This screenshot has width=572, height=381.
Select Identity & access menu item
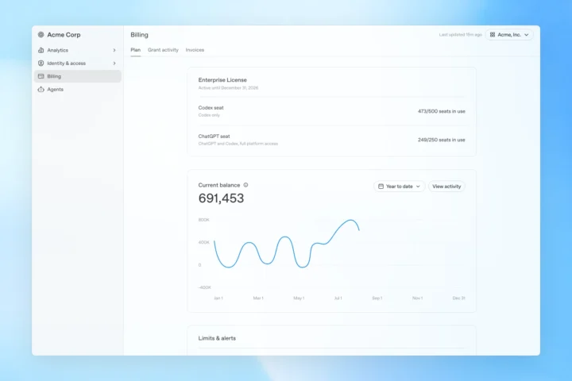77,63
